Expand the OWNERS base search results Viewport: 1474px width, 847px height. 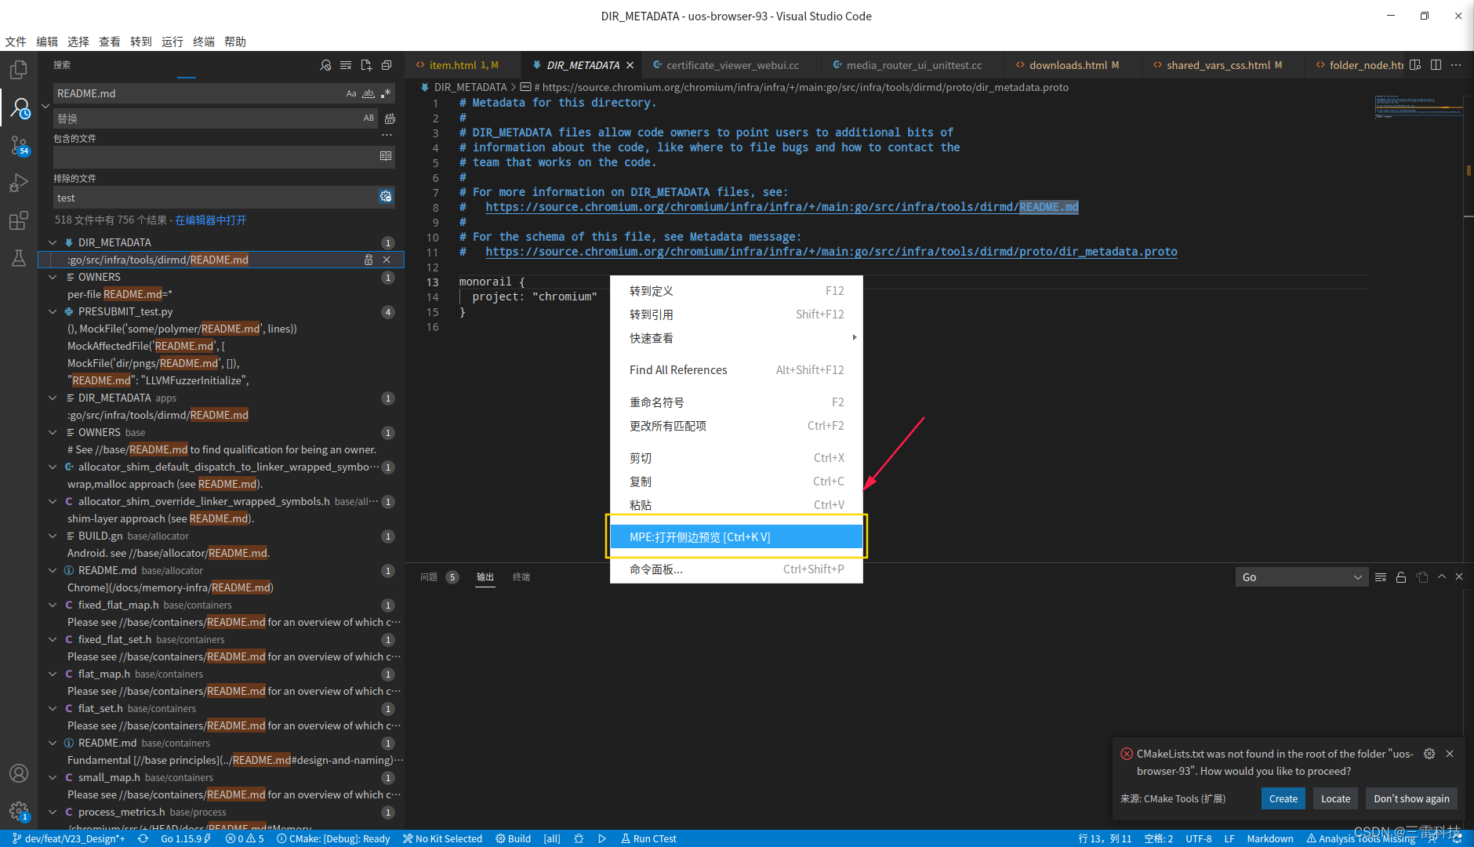tap(53, 432)
